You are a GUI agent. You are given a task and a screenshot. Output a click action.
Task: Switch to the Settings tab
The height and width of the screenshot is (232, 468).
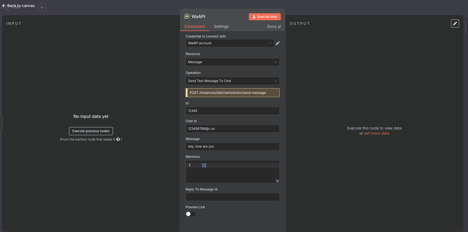[221, 26]
